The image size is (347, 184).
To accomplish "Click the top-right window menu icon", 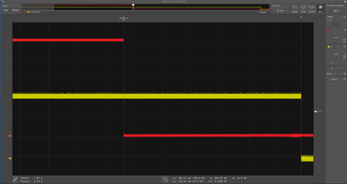I will pyautogui.click(x=345, y=2).
